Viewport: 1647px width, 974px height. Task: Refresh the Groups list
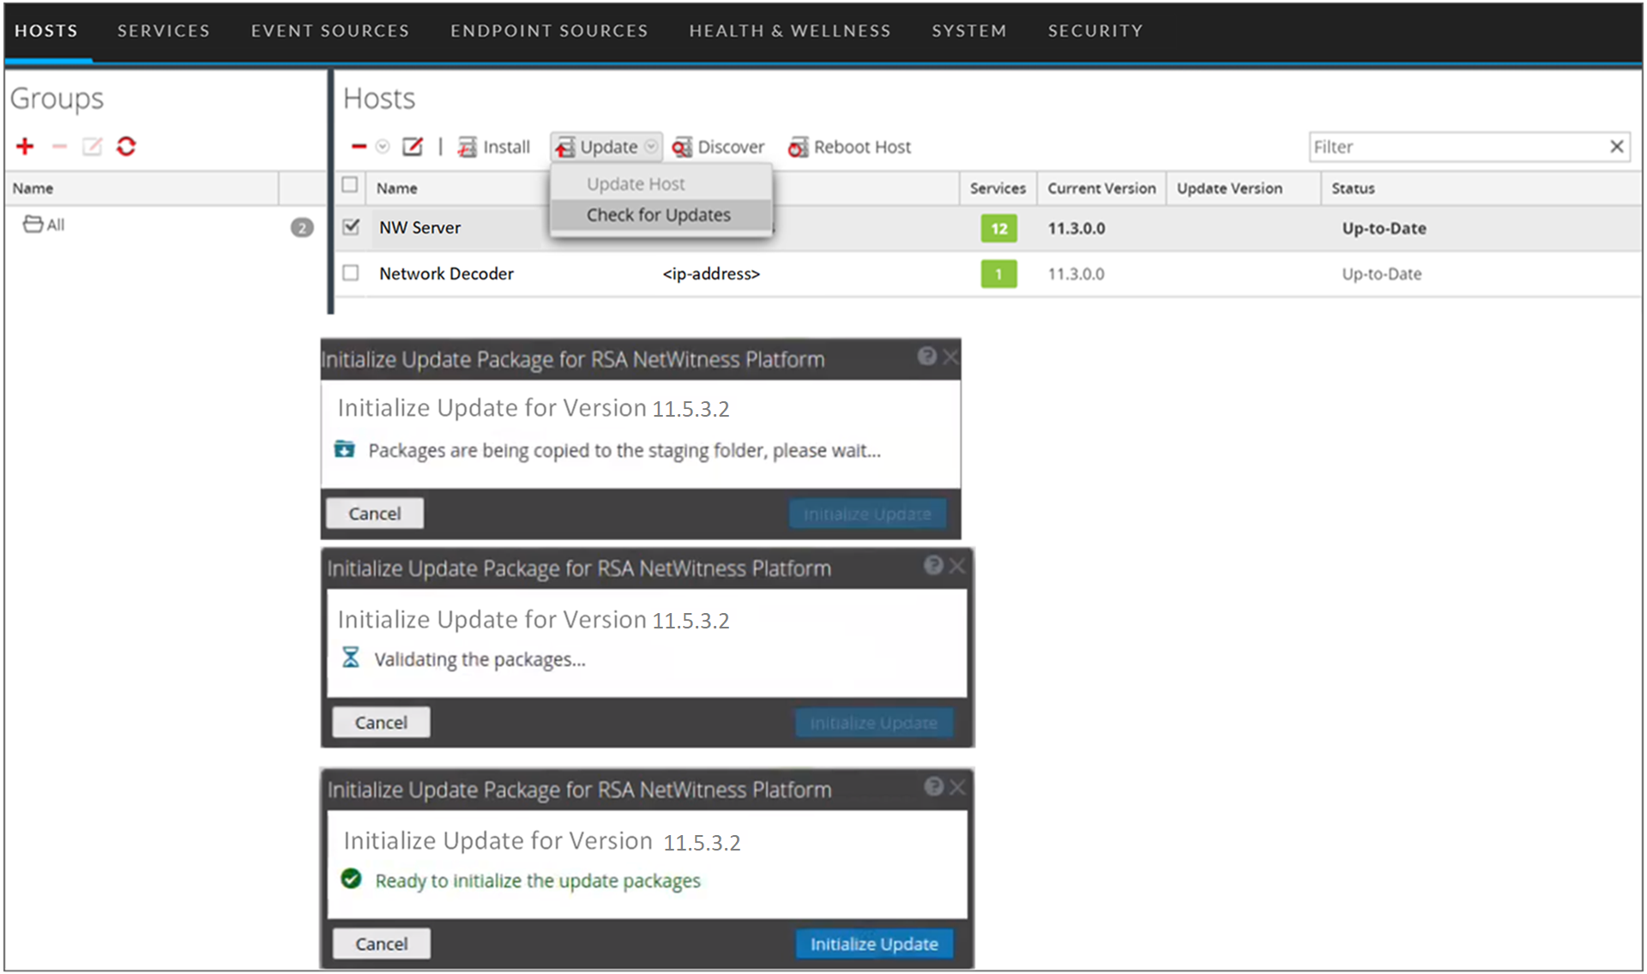(126, 147)
